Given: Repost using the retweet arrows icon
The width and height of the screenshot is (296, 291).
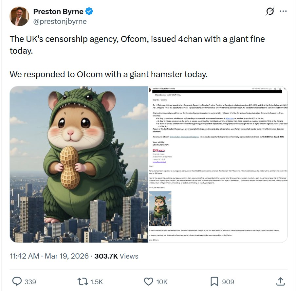Looking at the screenshot, I should 83,282.
